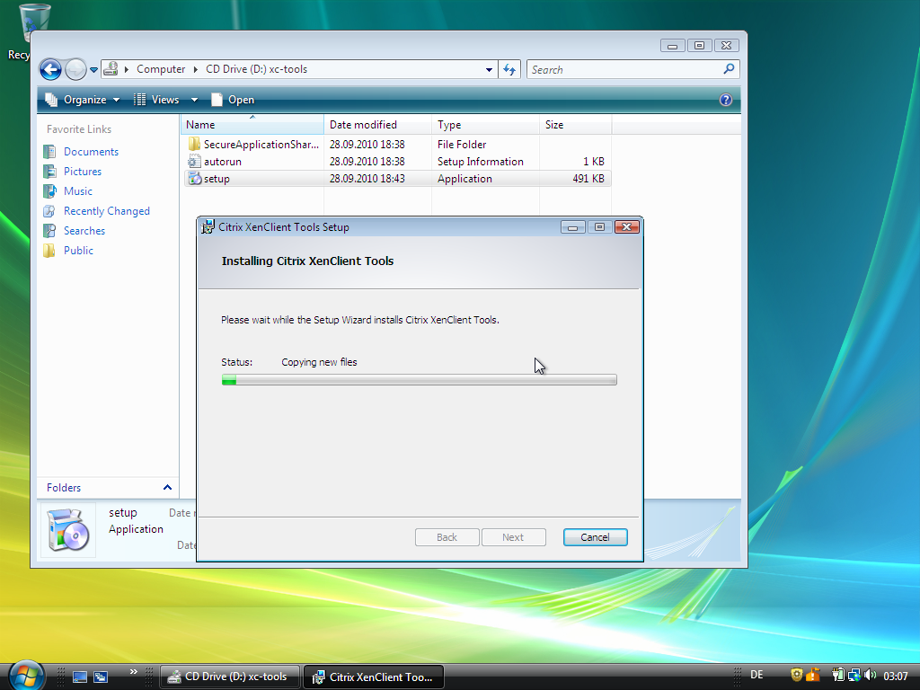Select the setup application file icon
This screenshot has height=690, width=920.
pyautogui.click(x=195, y=179)
